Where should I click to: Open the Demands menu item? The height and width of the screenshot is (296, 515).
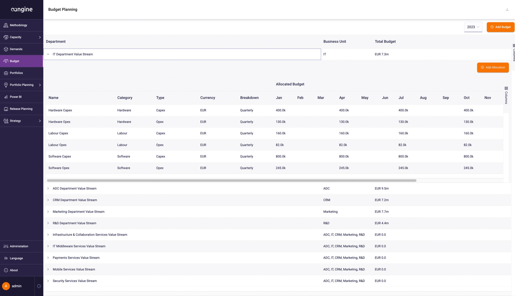21,49
